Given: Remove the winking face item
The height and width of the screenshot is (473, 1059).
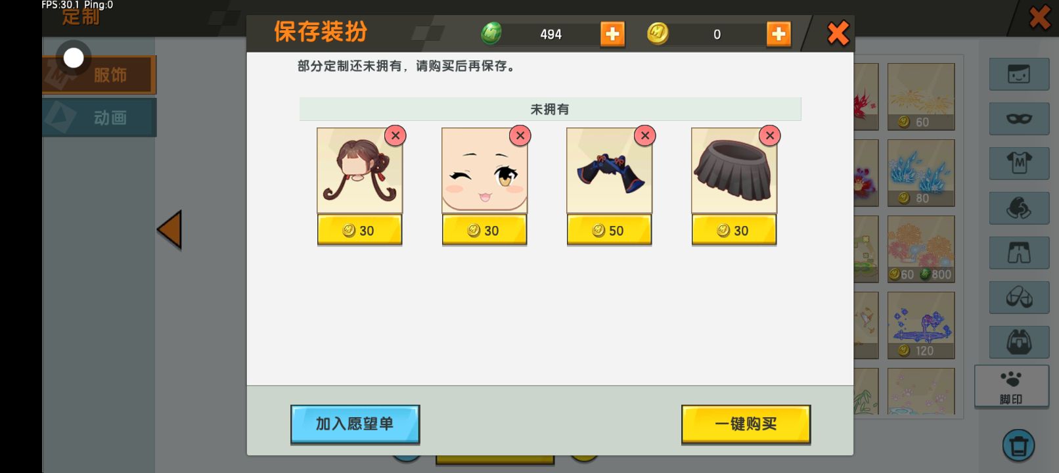Looking at the screenshot, I should click(520, 135).
